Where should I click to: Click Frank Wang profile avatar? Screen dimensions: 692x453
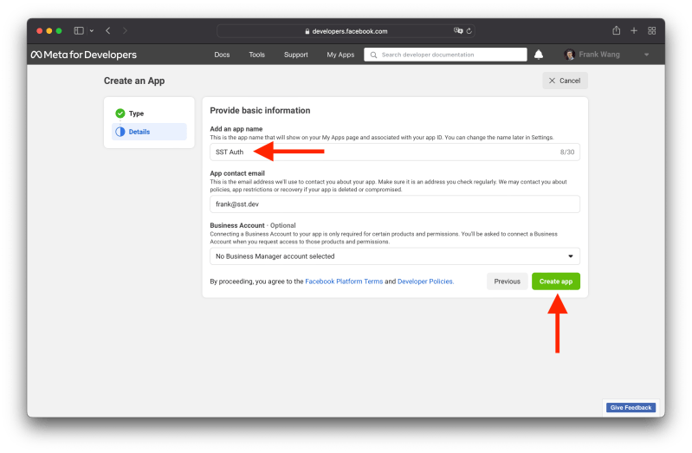coord(569,55)
